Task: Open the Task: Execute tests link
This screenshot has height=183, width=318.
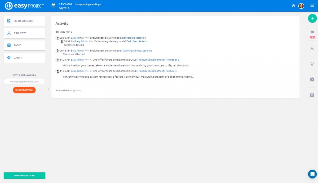Action: [137, 41]
